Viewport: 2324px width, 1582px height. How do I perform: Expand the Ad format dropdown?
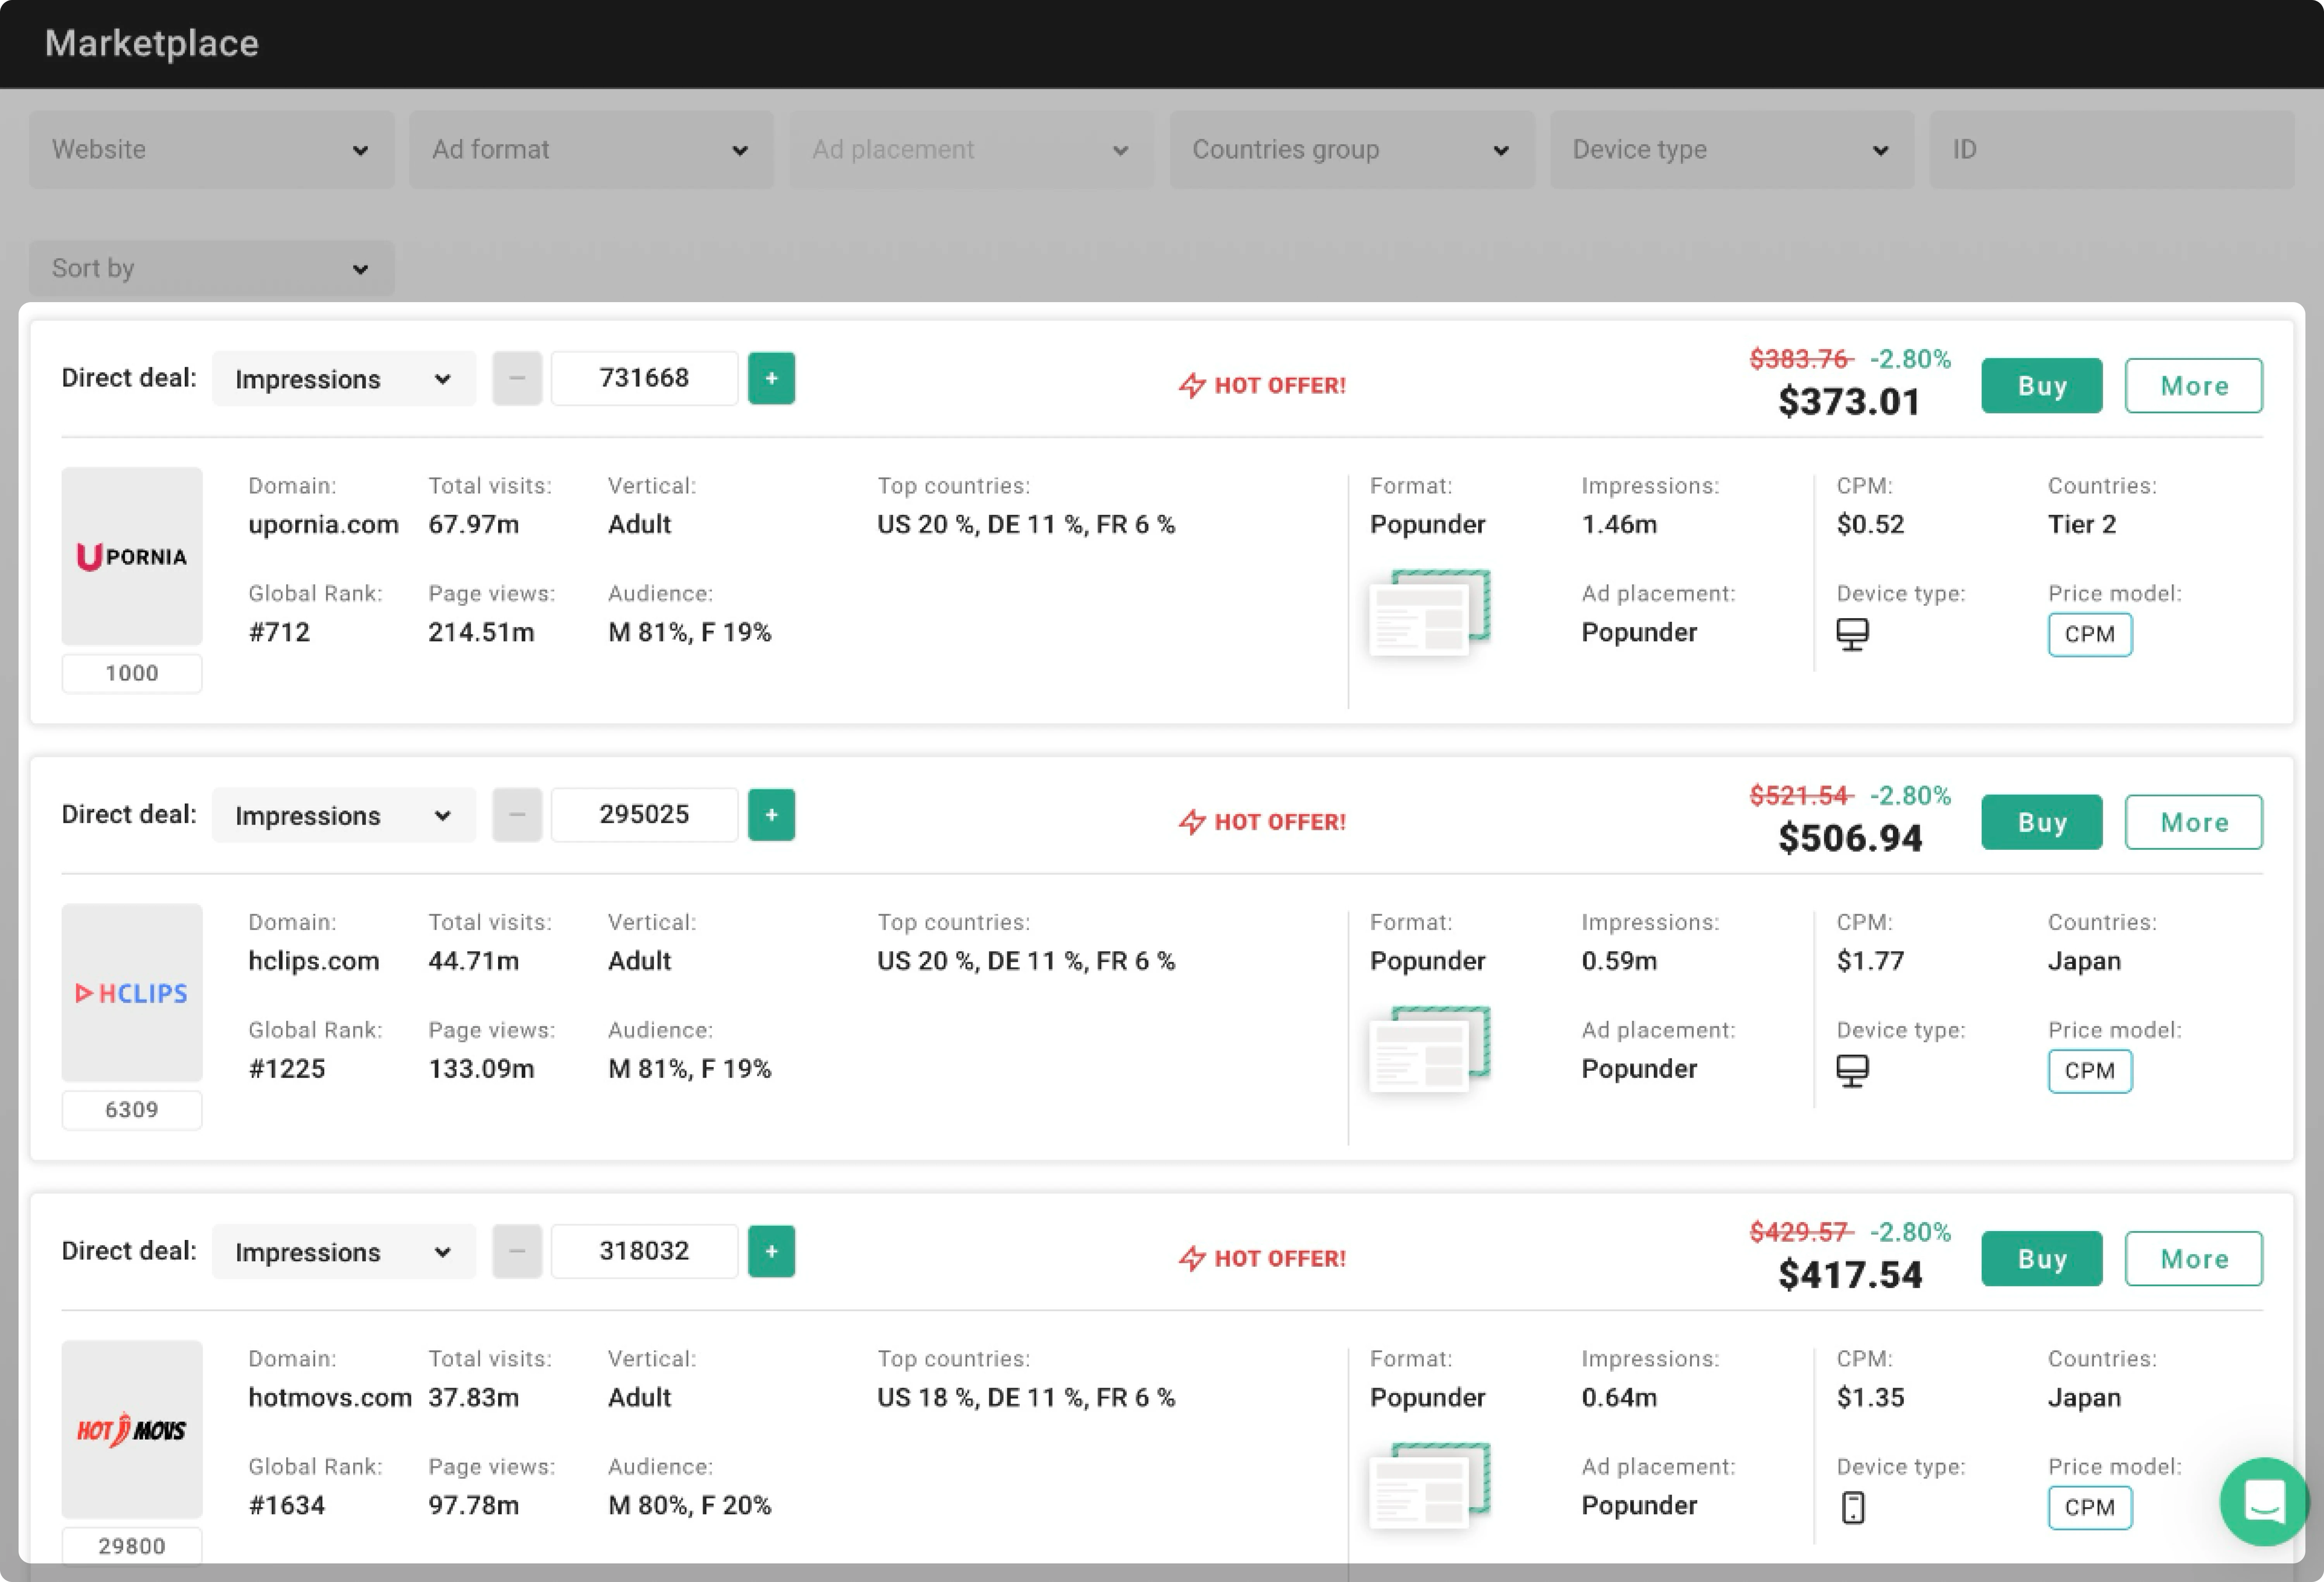pyautogui.click(x=591, y=150)
